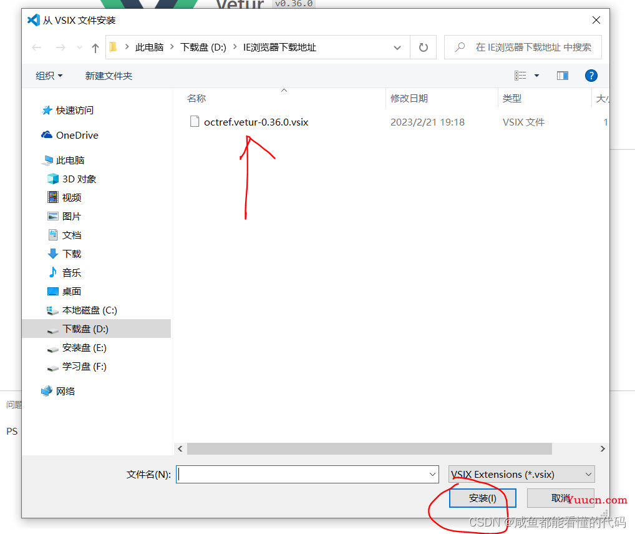Click the forward navigation arrow
The width and height of the screenshot is (635, 534).
[x=61, y=48]
